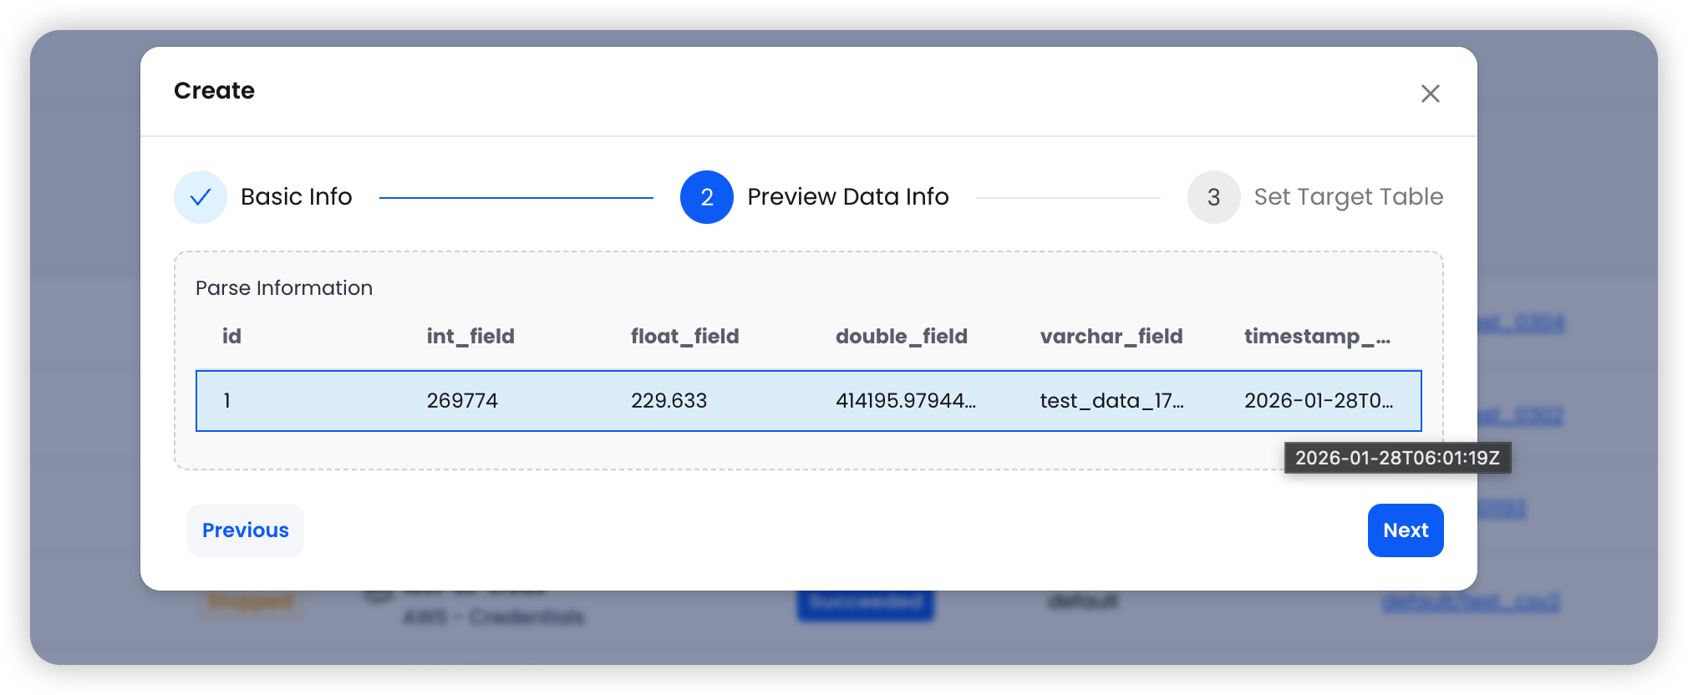Select the float cell showing 229.633
Viewport: 1688px width, 695px height.
click(669, 401)
